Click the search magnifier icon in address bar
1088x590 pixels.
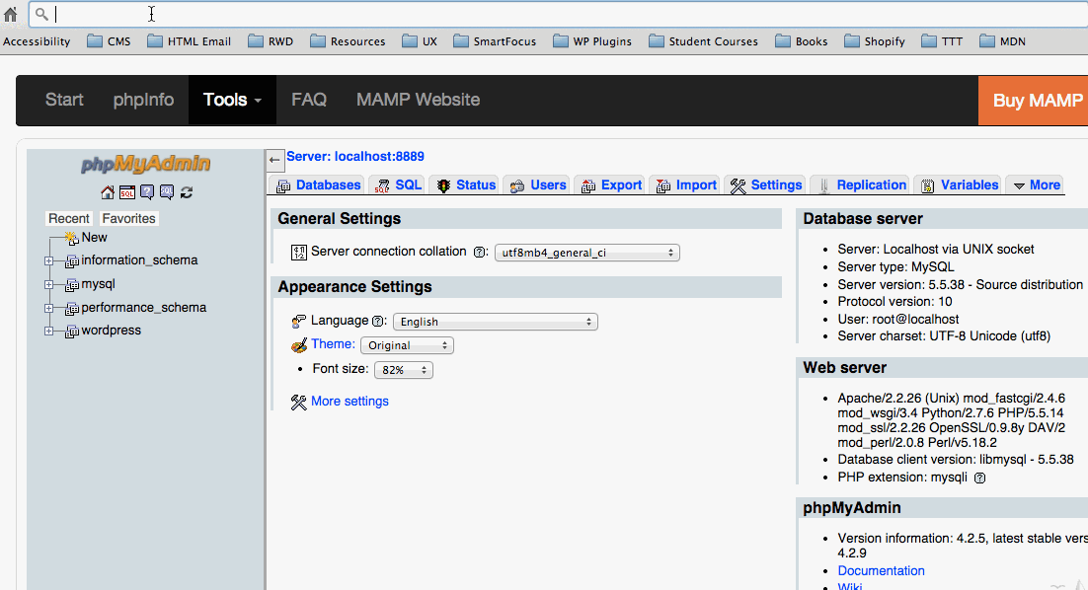pyautogui.click(x=41, y=14)
